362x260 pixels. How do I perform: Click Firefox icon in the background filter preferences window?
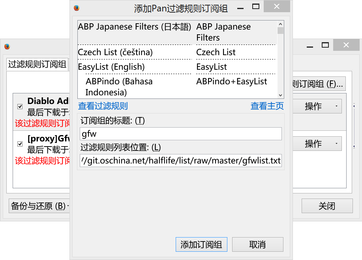7,46
